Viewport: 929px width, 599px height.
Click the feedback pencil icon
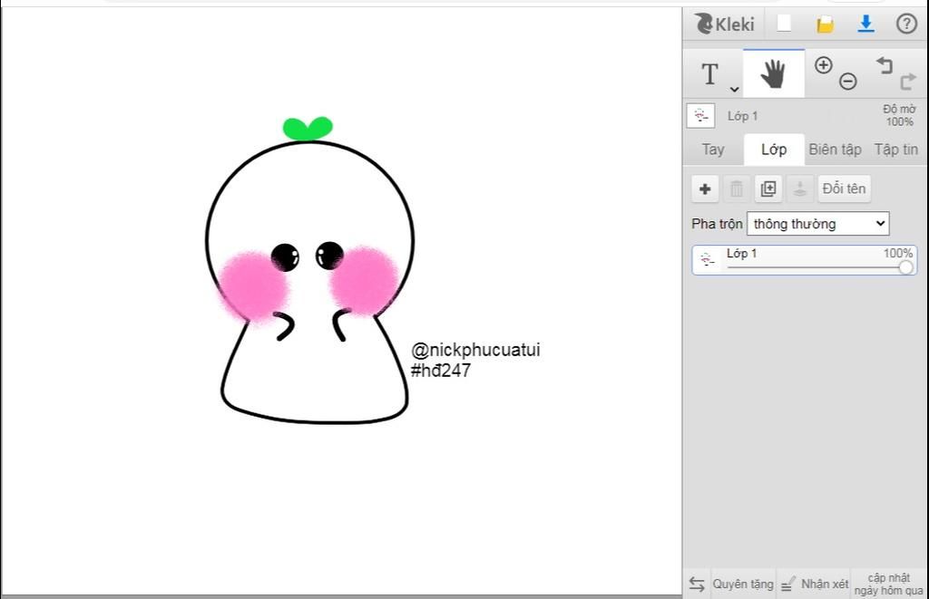tap(787, 585)
